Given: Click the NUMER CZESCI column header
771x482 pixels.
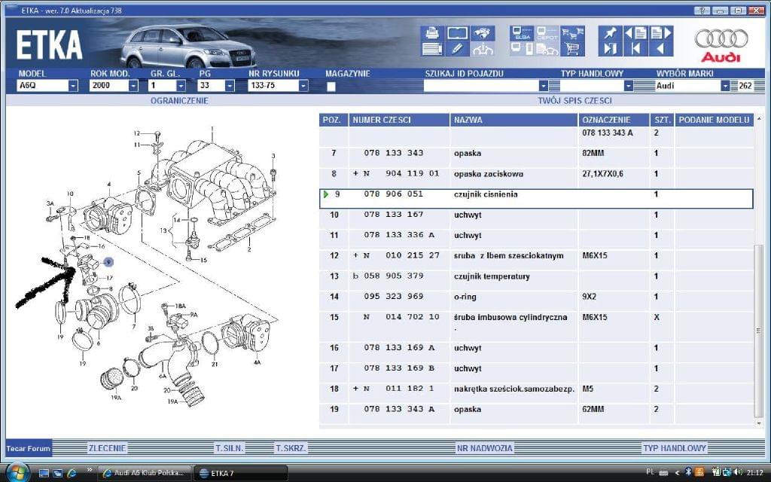Looking at the screenshot, I should coord(399,120).
